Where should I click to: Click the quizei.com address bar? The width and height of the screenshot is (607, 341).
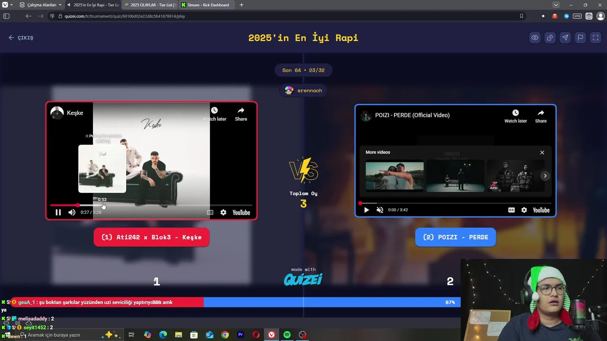[285, 16]
